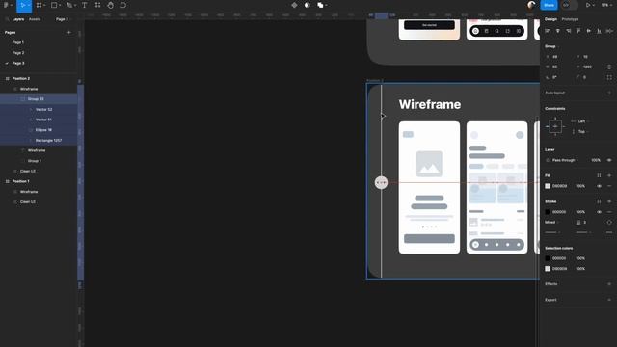The width and height of the screenshot is (617, 347).
Task: Open stroke styles icon
Action: [599, 201]
